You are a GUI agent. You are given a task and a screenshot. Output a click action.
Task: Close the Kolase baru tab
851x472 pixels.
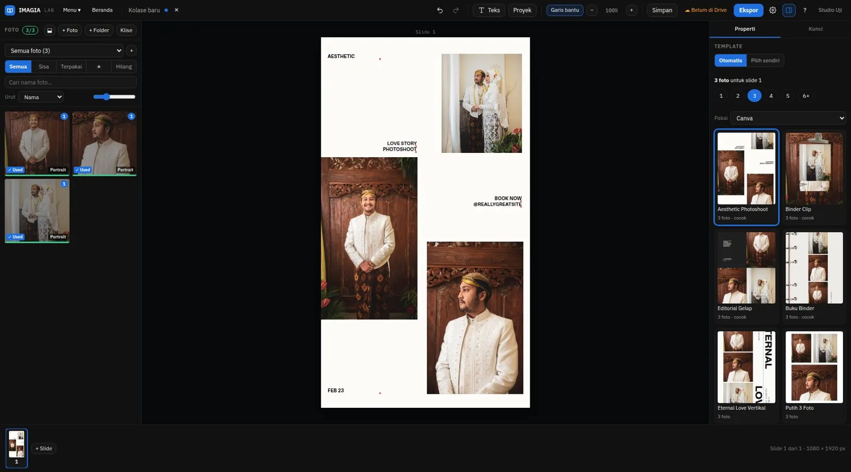[177, 10]
